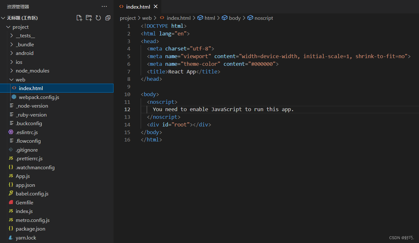The height and width of the screenshot is (243, 419).
Task: Click the HTML file icon on index.html tab
Action: 121,6
